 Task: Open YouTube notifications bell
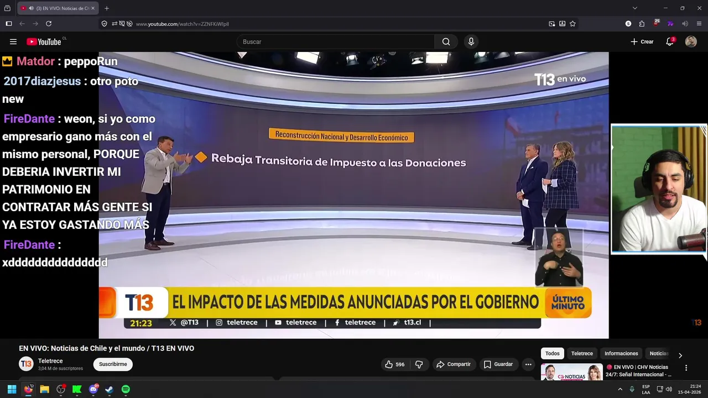click(x=670, y=41)
